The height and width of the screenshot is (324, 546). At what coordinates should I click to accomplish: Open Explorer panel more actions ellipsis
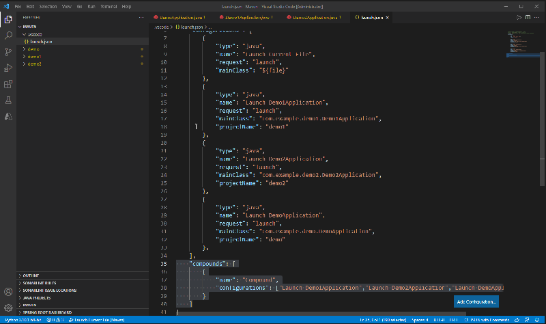[141, 18]
